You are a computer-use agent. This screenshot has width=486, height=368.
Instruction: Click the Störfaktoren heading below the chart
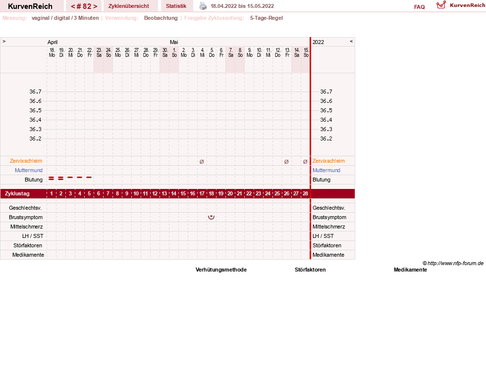[x=310, y=270]
